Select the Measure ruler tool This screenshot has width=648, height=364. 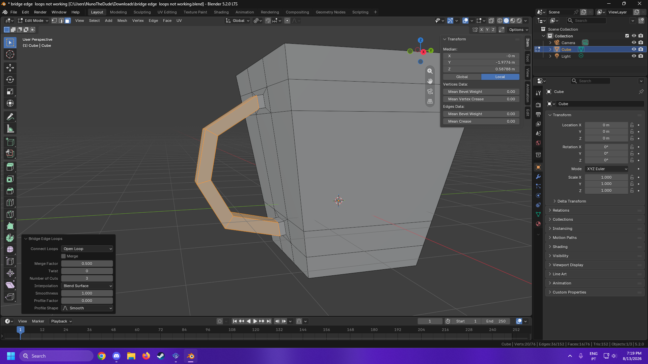[10, 129]
